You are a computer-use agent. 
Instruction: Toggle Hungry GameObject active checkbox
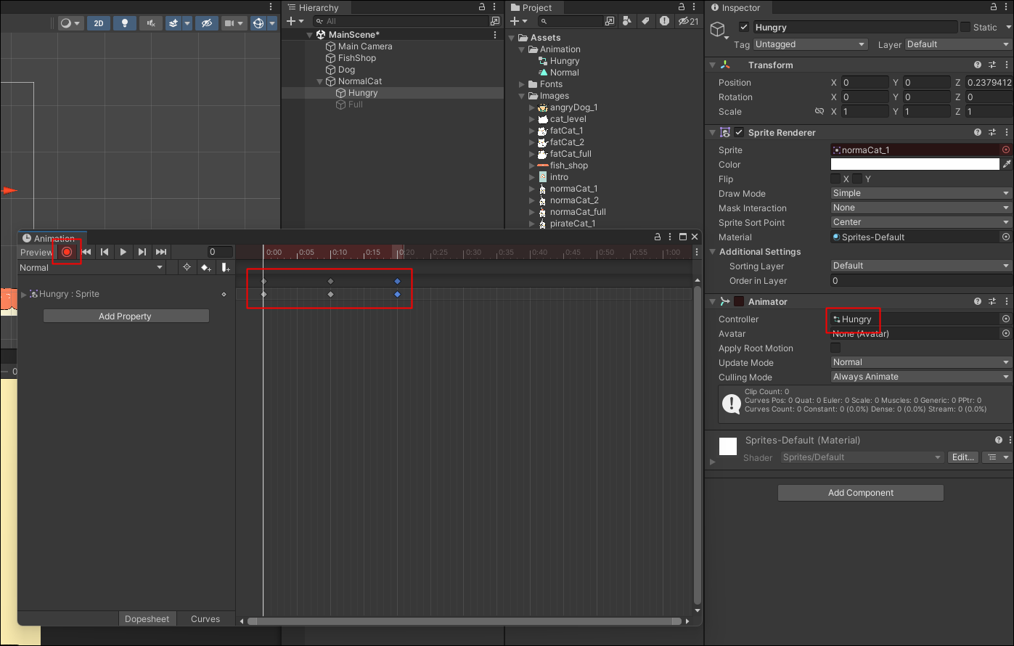[x=744, y=27]
